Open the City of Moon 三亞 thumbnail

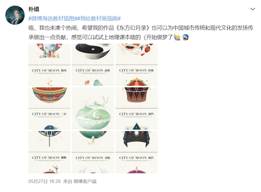pos(50,108)
